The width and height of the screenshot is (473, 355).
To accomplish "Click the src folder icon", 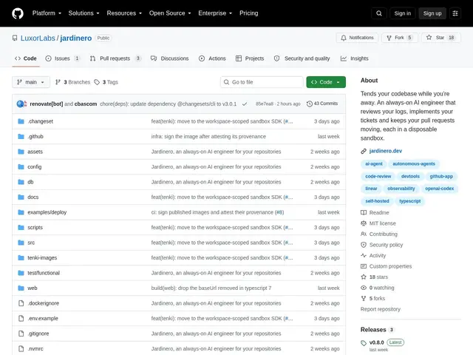I will pos(21,243).
